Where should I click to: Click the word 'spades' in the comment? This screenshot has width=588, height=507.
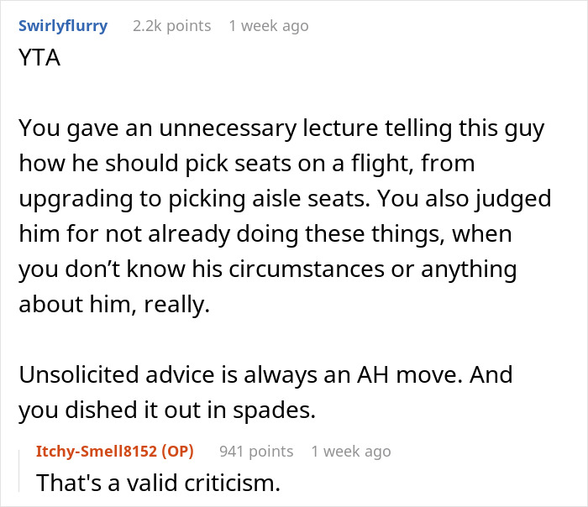pyautogui.click(x=274, y=410)
